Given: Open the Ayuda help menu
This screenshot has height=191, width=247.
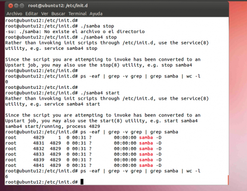Looking at the screenshot, I should (96, 14).
